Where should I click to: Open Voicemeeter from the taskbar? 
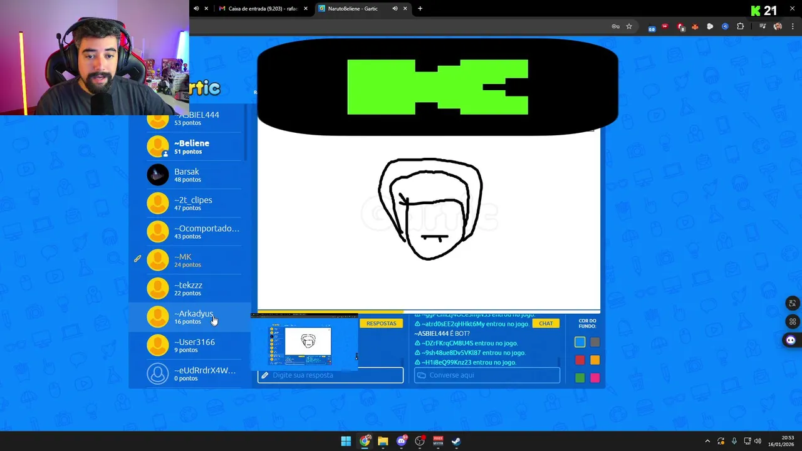438,441
